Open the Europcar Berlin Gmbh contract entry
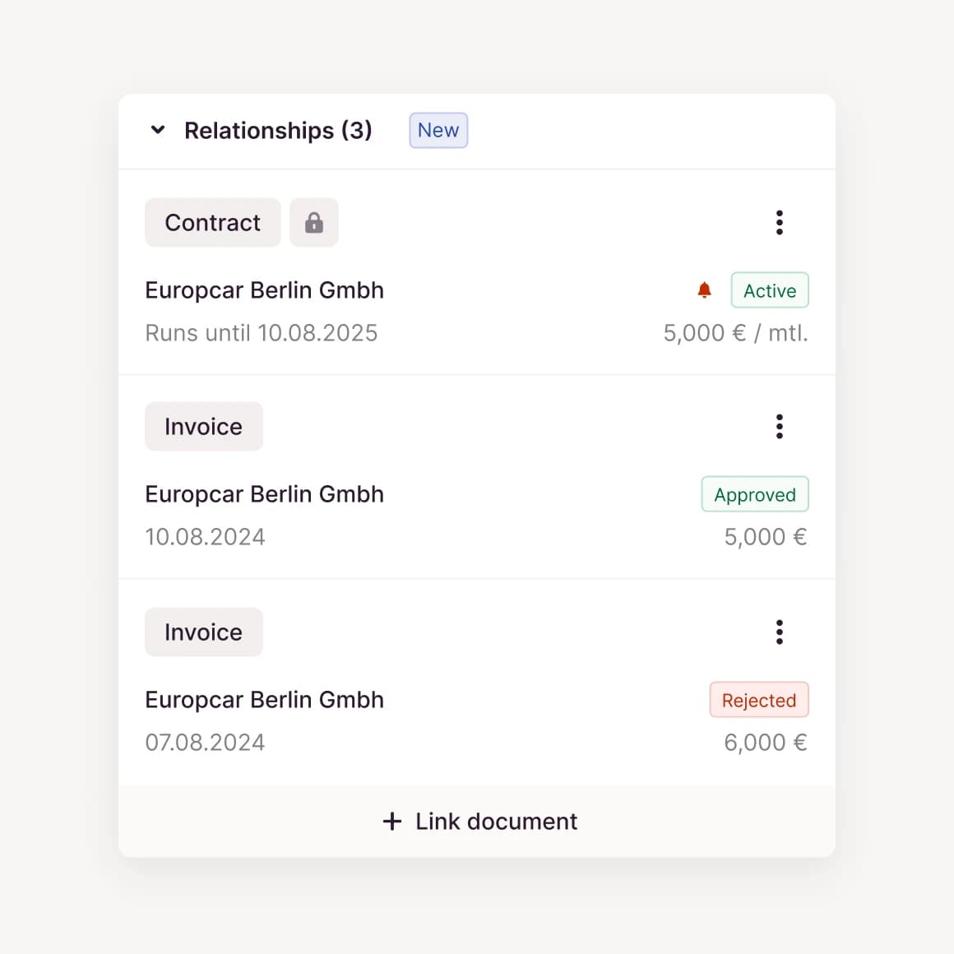This screenshot has width=954, height=954. [264, 290]
